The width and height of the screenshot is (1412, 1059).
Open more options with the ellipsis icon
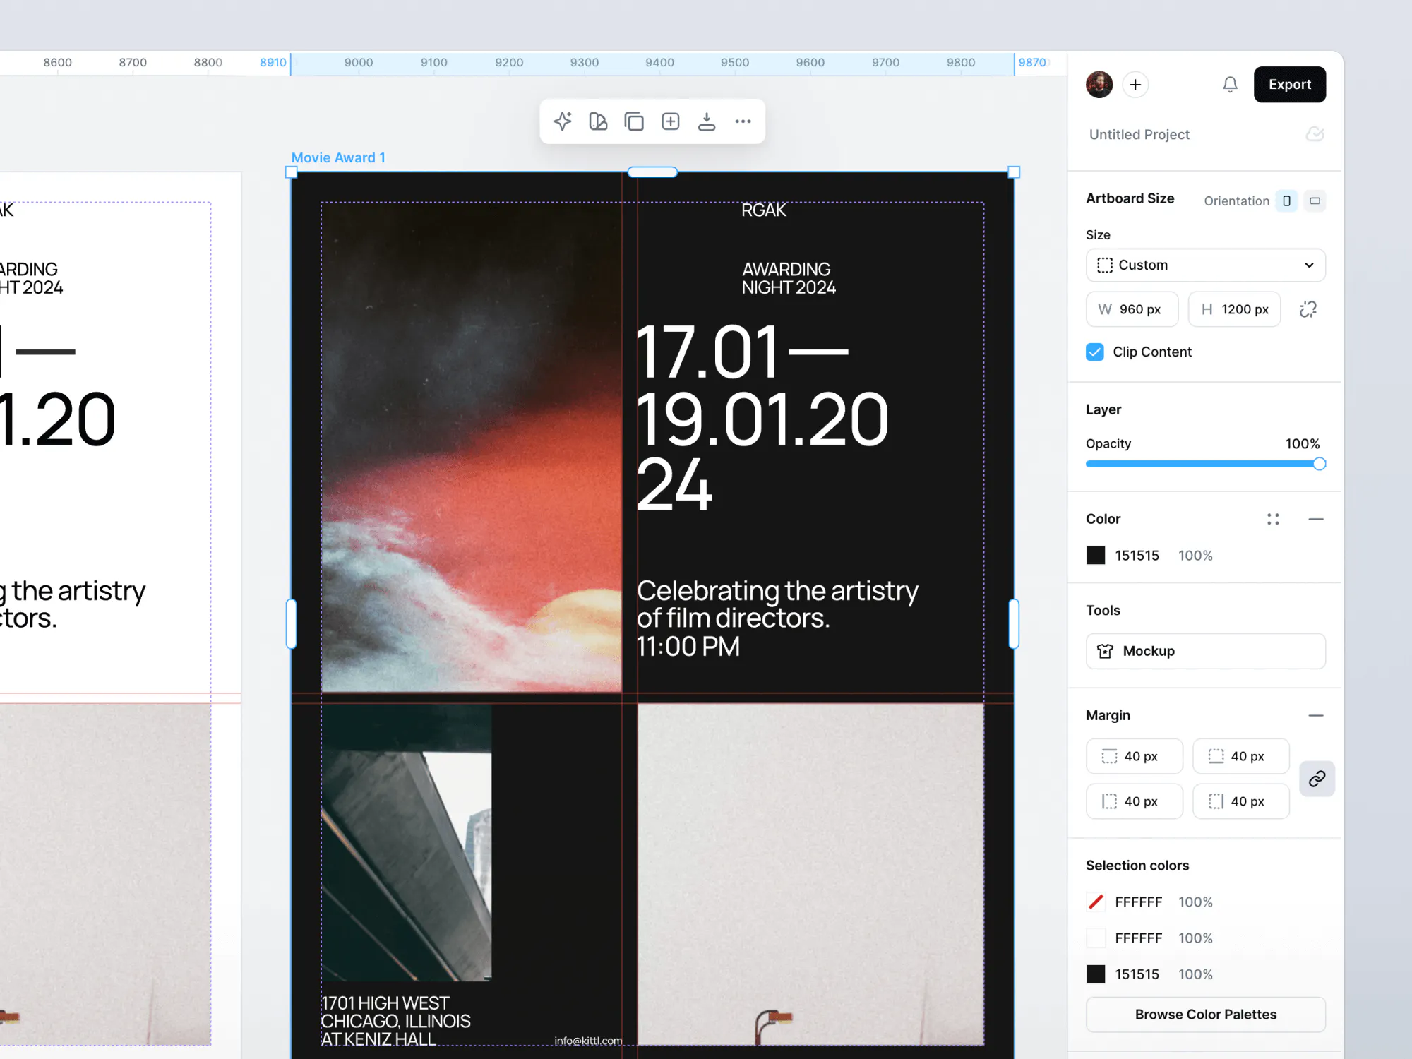742,121
